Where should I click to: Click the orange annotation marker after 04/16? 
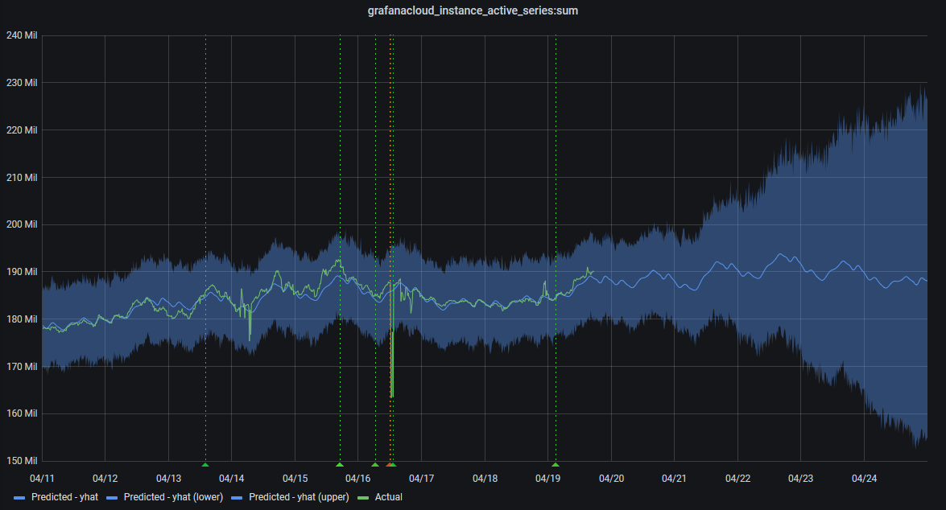[x=391, y=465]
